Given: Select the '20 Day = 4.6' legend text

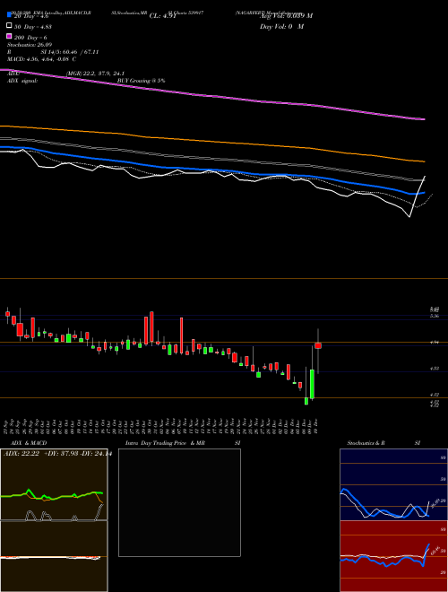Looking at the screenshot, I should 31,16.
